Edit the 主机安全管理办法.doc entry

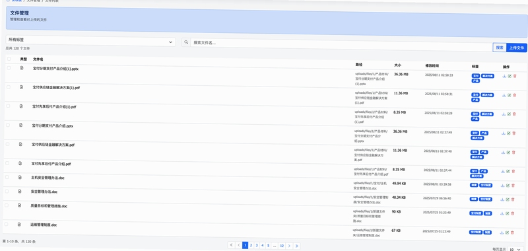(508, 186)
